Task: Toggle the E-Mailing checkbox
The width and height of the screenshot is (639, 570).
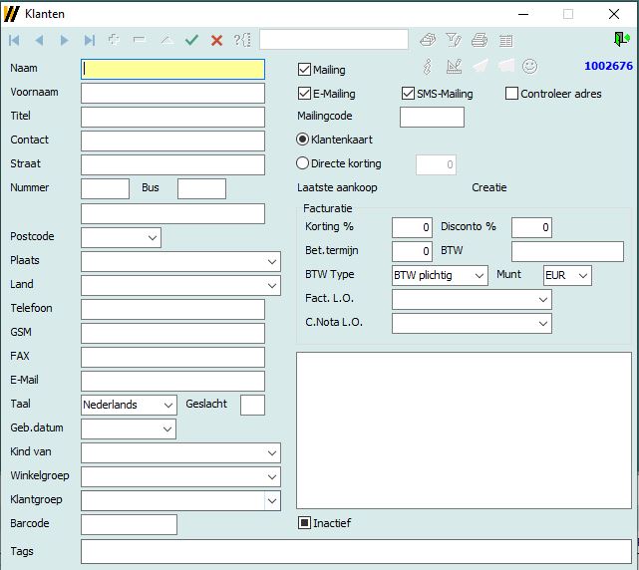Action: 304,94
